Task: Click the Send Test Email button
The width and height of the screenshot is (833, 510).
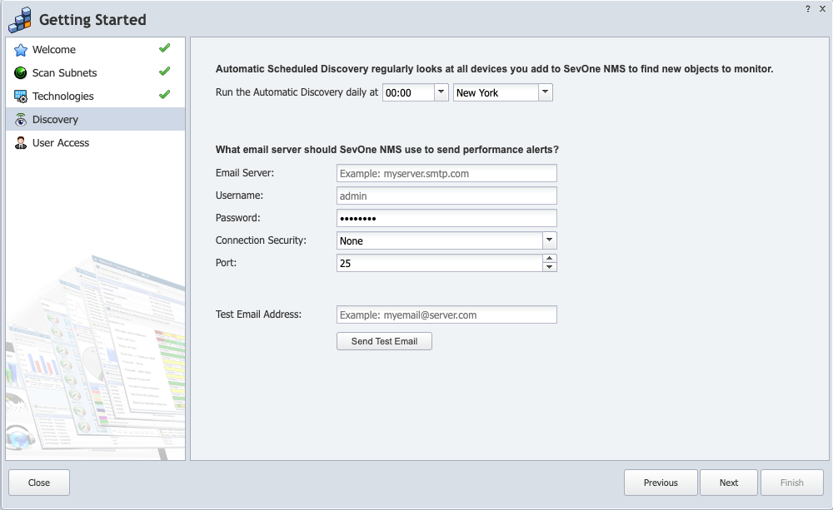Action: [x=384, y=341]
